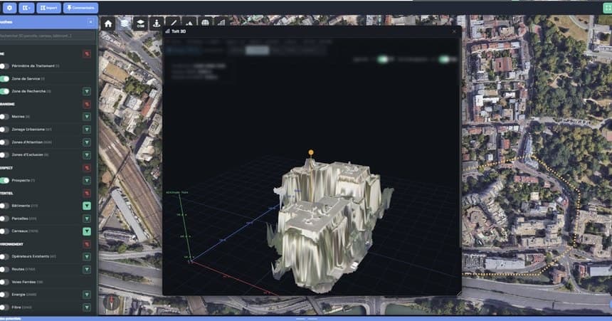Click the Toit 3D dialog resize corner handle
This screenshot has height=321, width=612.
pos(458,293)
